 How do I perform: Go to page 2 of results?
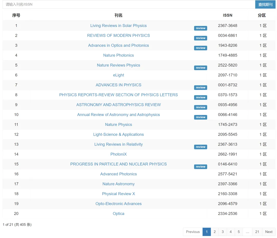click(x=215, y=232)
